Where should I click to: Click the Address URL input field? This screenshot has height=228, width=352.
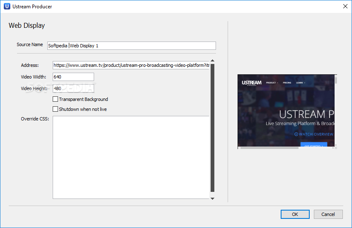tap(131, 65)
